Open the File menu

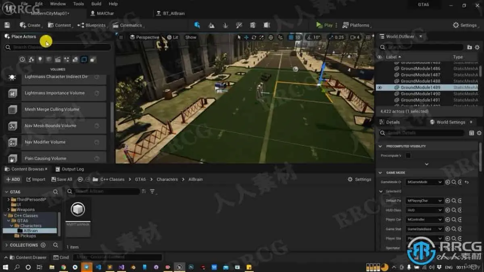[25, 4]
